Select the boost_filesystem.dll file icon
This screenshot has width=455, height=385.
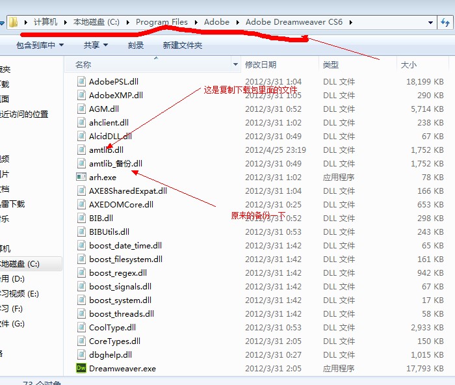(81, 259)
